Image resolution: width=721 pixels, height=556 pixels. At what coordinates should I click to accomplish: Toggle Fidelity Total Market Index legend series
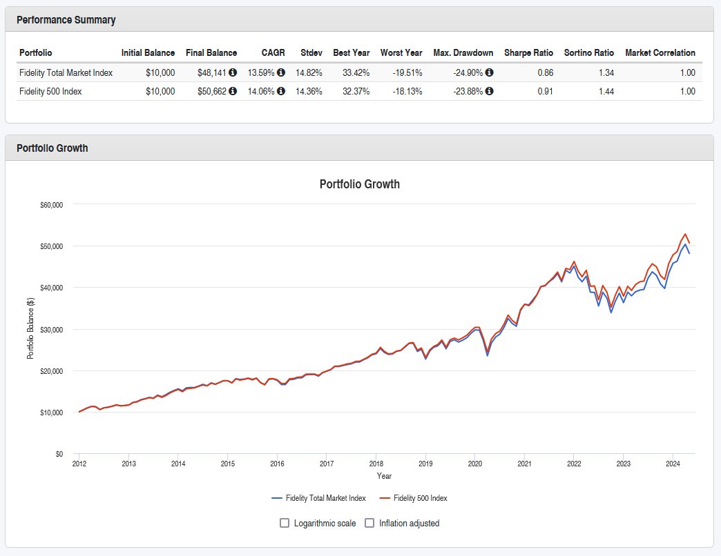318,498
